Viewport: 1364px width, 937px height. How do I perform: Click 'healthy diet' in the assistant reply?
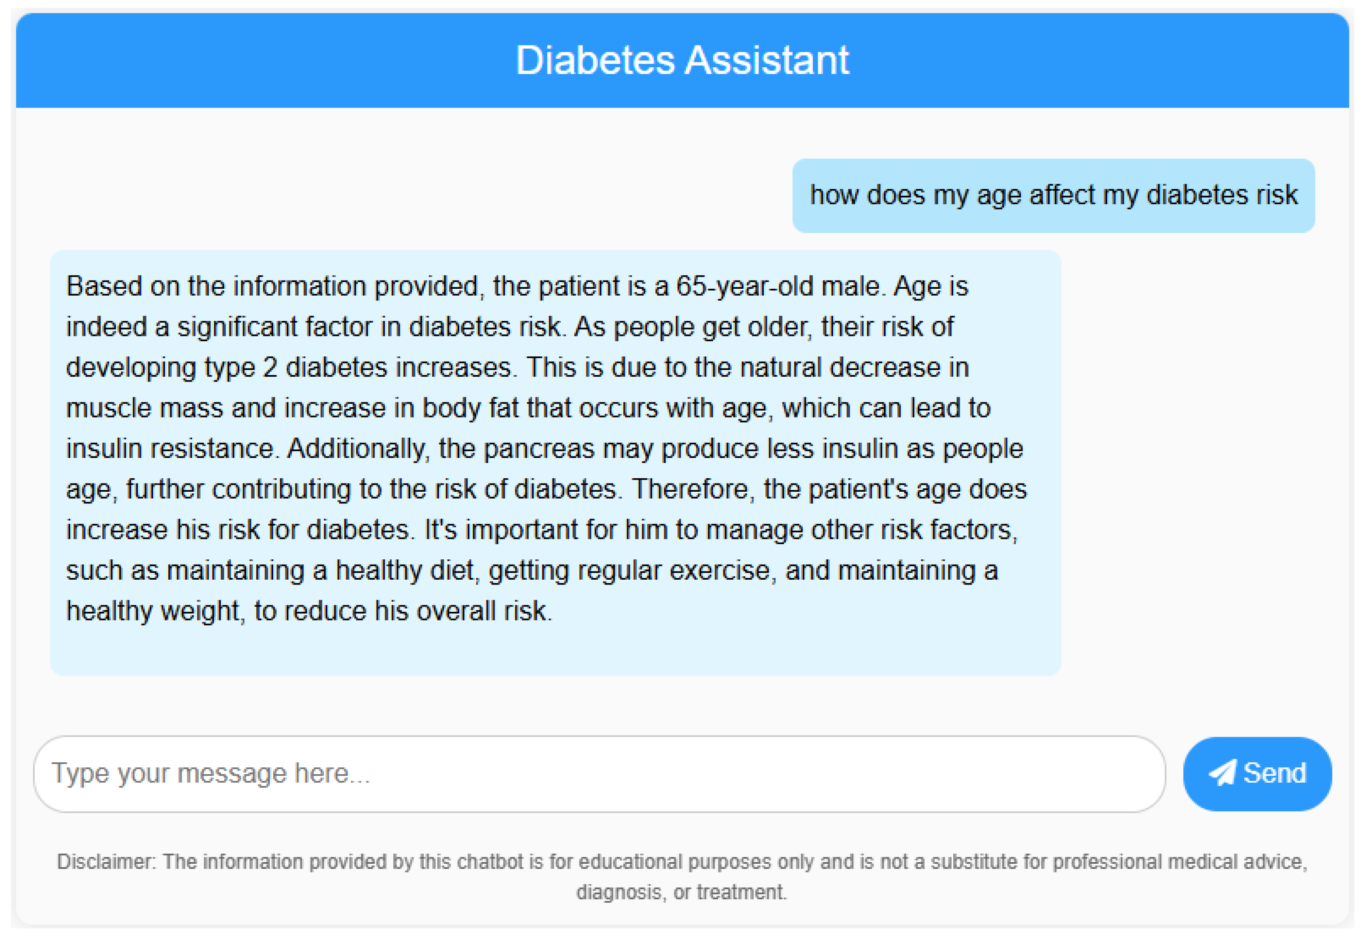click(x=404, y=570)
